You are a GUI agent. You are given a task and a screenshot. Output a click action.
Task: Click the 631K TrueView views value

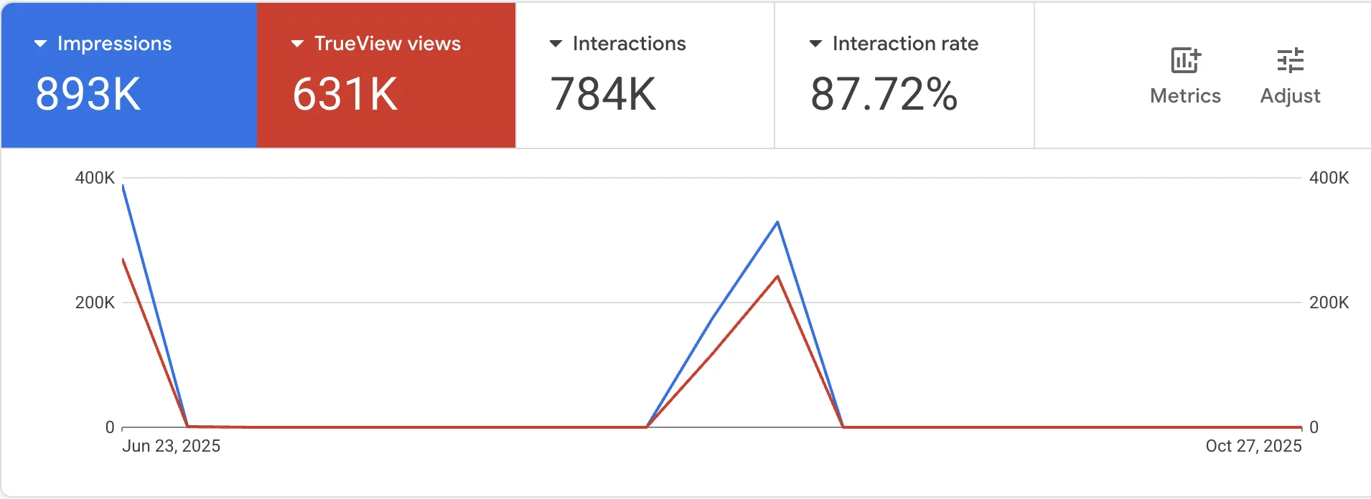coord(345,94)
